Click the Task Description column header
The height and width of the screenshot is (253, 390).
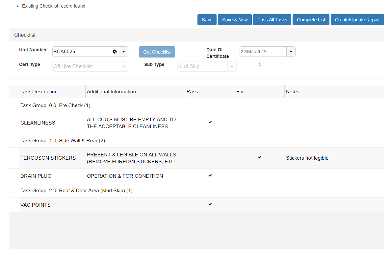click(x=39, y=92)
